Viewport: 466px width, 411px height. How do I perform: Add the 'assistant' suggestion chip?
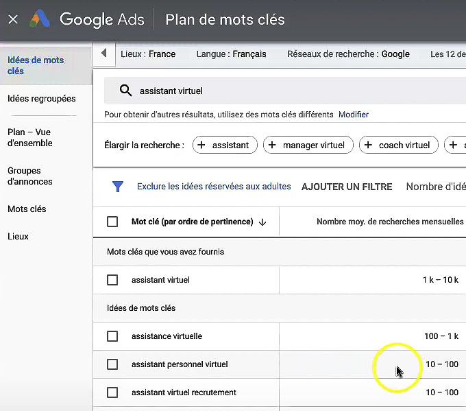pyautogui.click(x=225, y=145)
